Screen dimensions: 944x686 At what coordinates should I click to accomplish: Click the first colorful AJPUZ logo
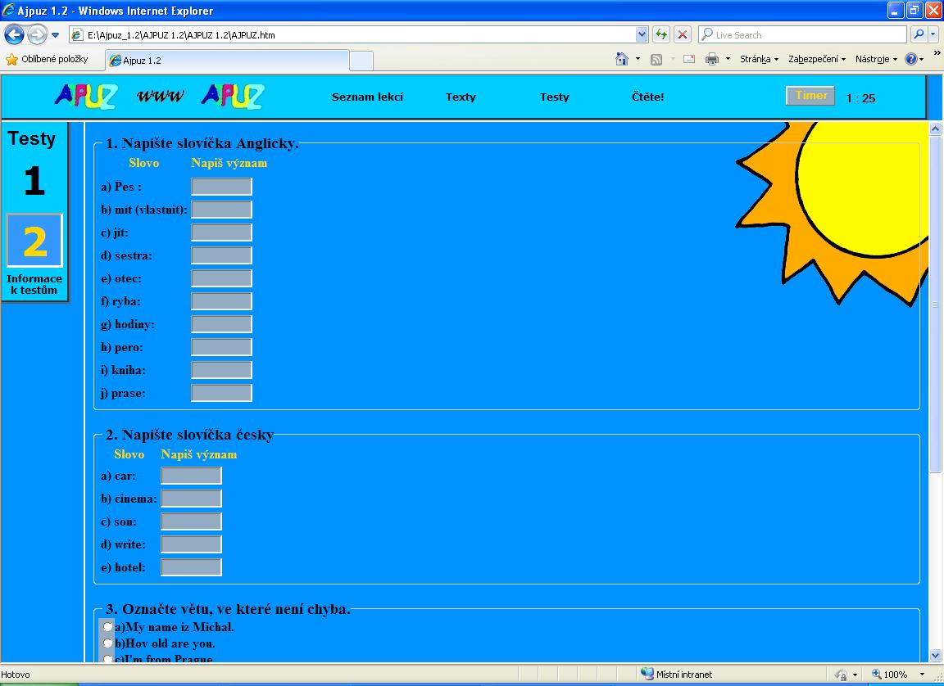point(86,97)
